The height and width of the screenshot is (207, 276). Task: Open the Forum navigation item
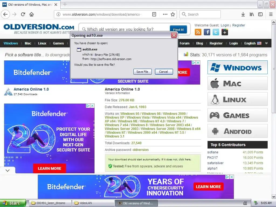coord(184,43)
